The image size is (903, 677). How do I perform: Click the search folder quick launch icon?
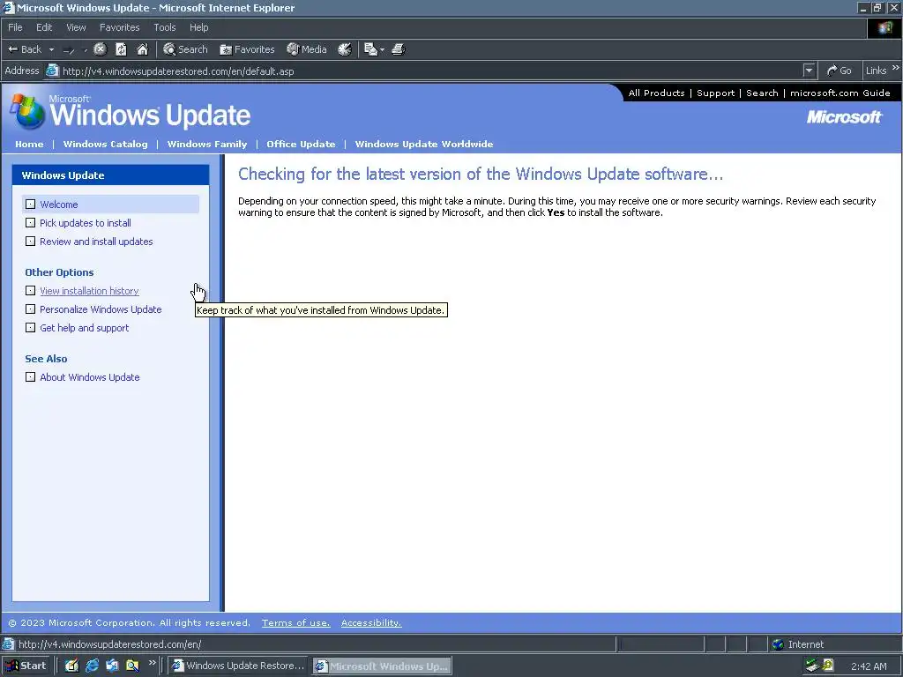[x=132, y=666]
